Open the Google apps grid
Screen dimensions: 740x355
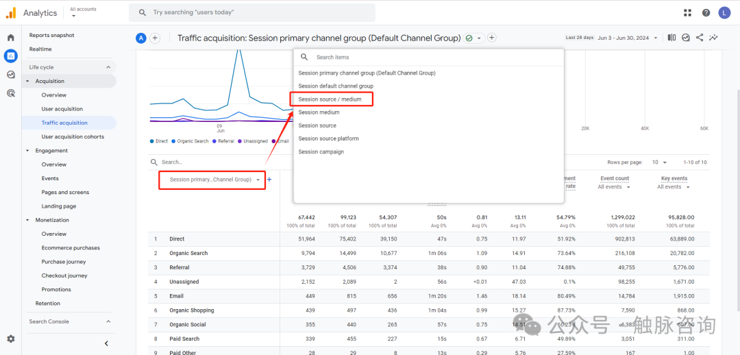click(x=688, y=12)
